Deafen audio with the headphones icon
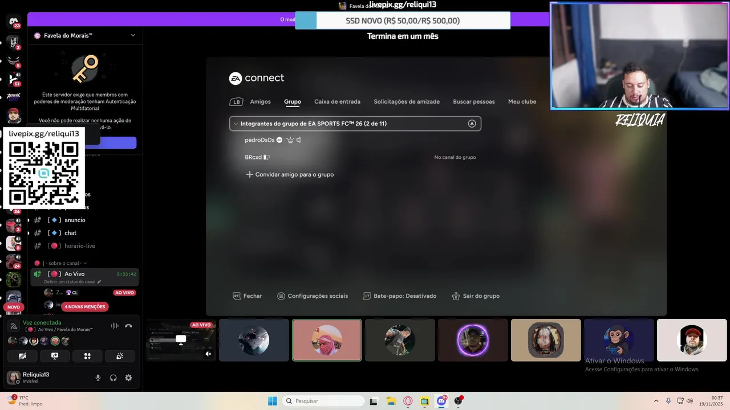 click(x=113, y=378)
